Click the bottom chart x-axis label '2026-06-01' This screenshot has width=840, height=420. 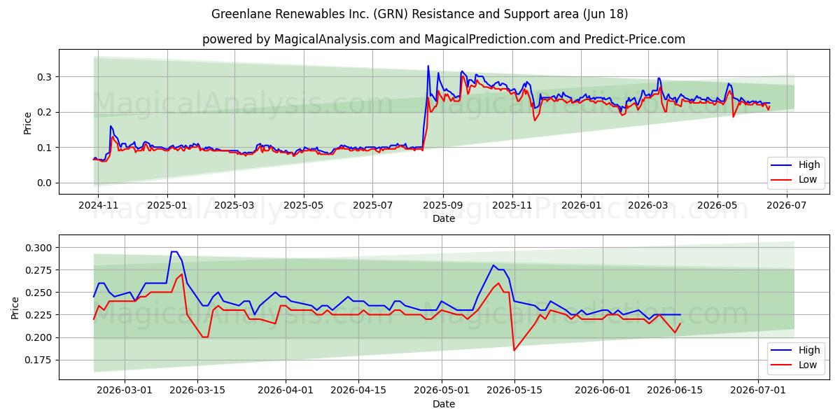(602, 391)
